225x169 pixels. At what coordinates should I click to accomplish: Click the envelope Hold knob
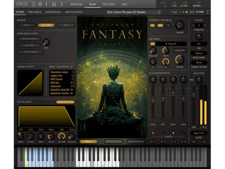click(41, 136)
